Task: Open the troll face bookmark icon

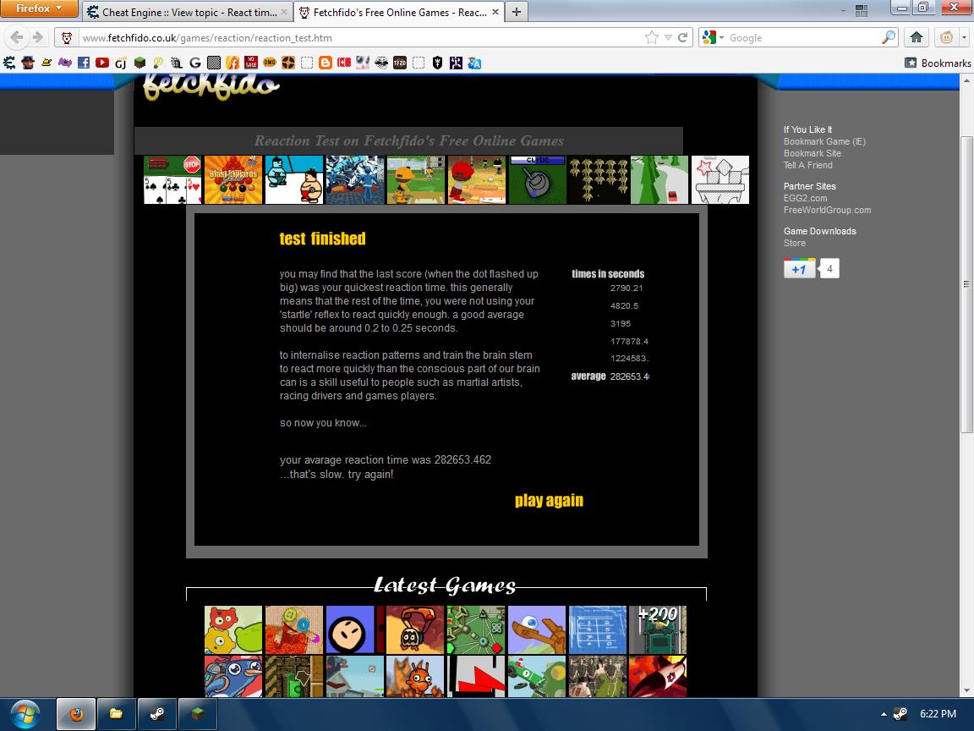Action: [x=381, y=63]
